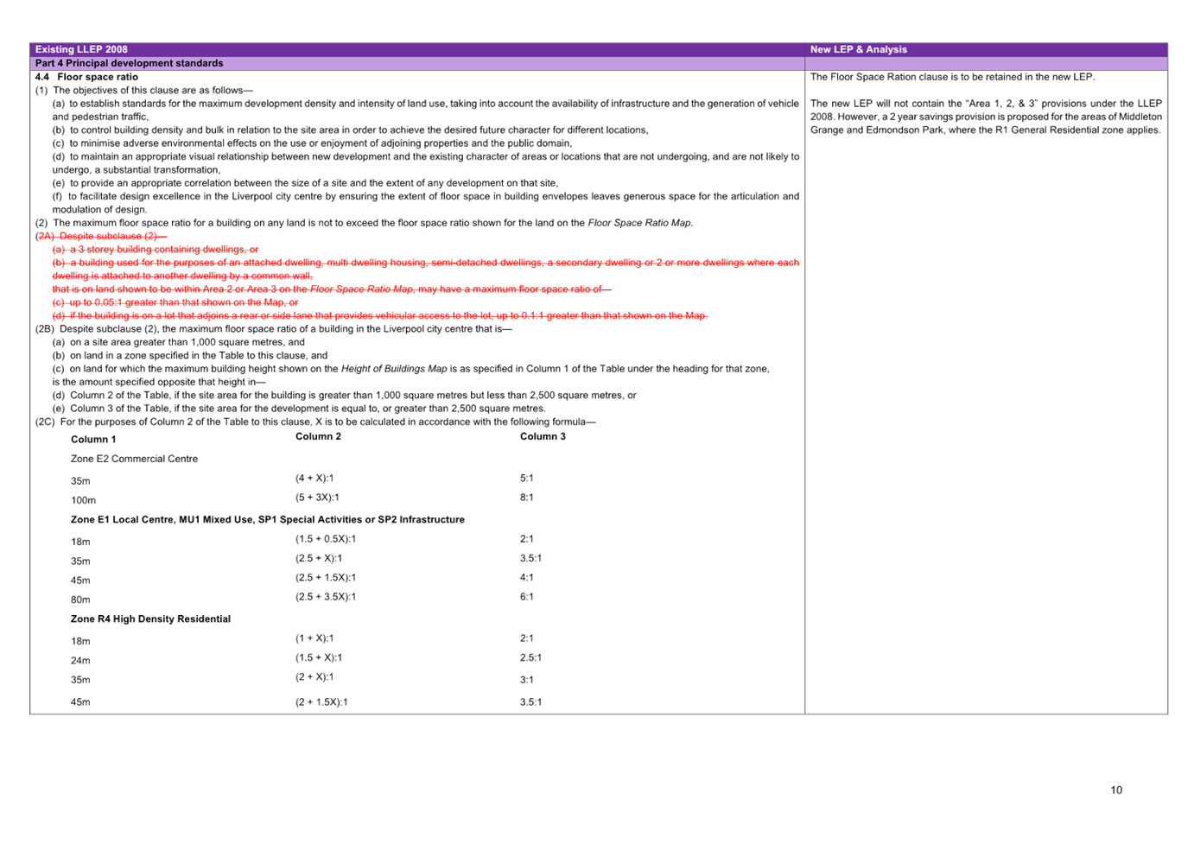Screen dimensions: 1194x844
Task: Click the 'Zone E2 Commercial Centre' row
Action: pyautogui.click(x=134, y=459)
